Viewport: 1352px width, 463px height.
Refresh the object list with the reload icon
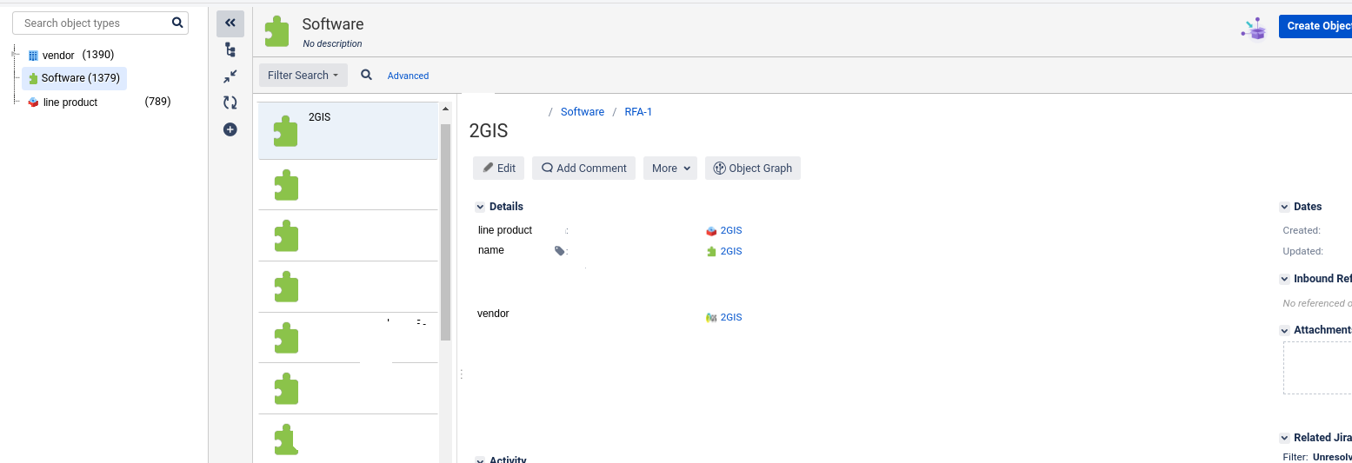tap(230, 103)
